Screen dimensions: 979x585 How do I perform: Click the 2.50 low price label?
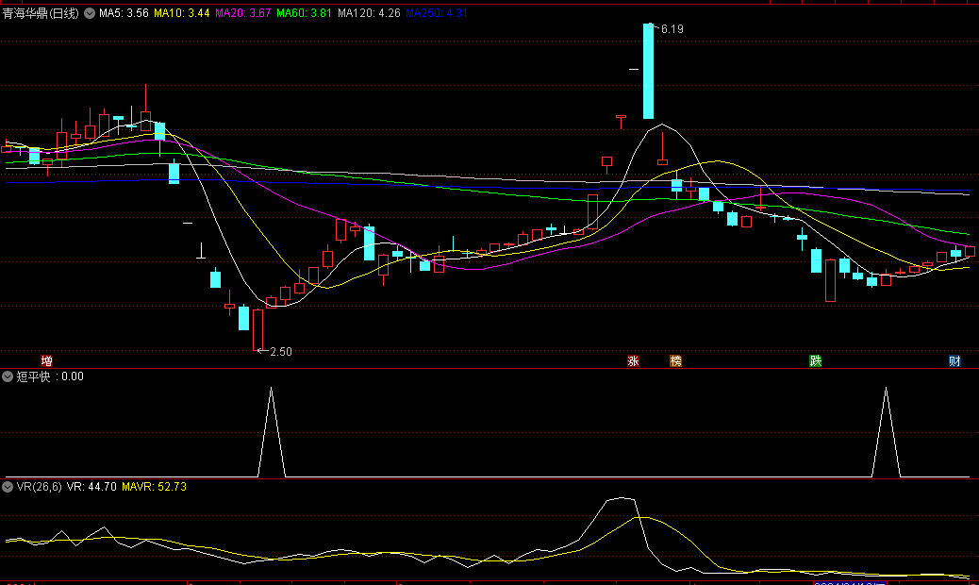click(x=280, y=351)
